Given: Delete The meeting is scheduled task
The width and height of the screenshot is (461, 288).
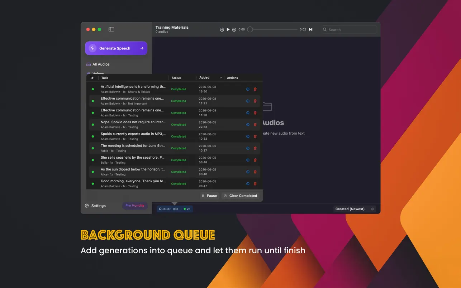Looking at the screenshot, I should point(255,148).
